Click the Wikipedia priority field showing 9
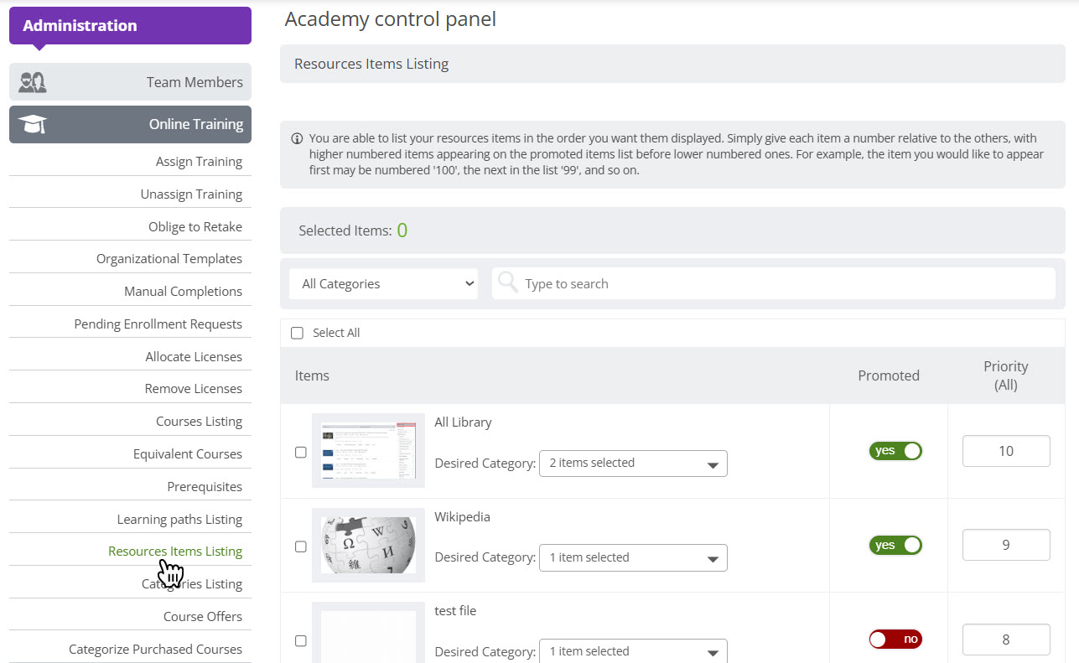This screenshot has height=663, width=1079. tap(1006, 545)
